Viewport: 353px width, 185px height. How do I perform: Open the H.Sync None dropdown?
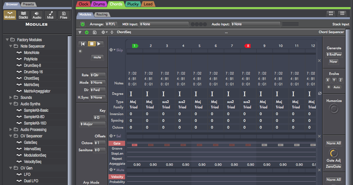tap(98, 97)
